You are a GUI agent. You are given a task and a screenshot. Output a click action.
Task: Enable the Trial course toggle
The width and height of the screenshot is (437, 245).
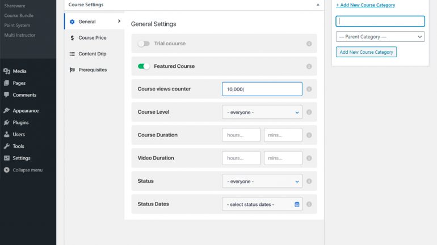(x=144, y=44)
